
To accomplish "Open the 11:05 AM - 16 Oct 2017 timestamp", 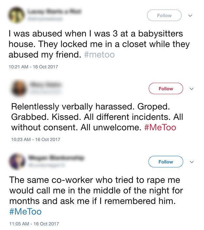I will 34,224.
